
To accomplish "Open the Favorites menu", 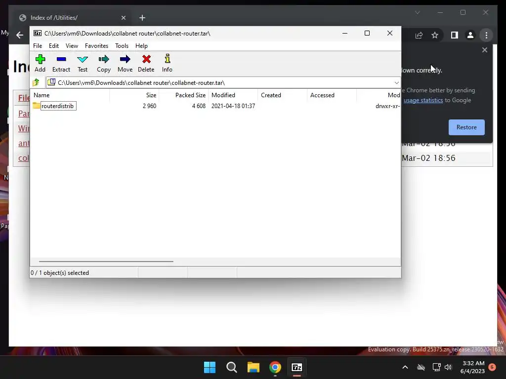I will (96, 46).
